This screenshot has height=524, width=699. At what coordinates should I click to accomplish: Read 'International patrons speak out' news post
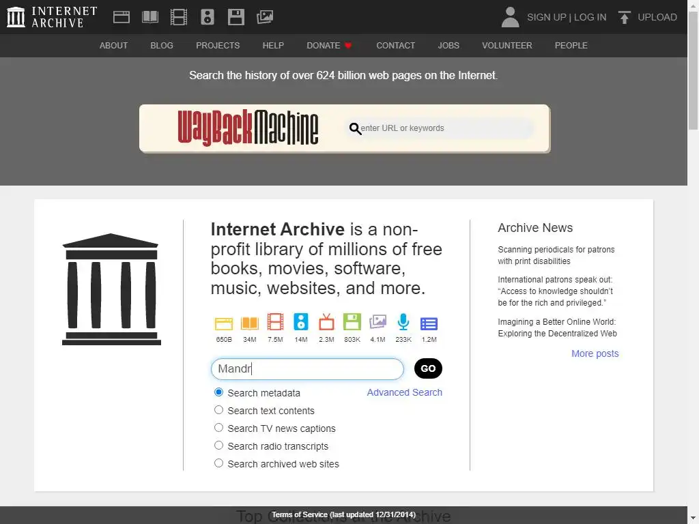coord(556,291)
